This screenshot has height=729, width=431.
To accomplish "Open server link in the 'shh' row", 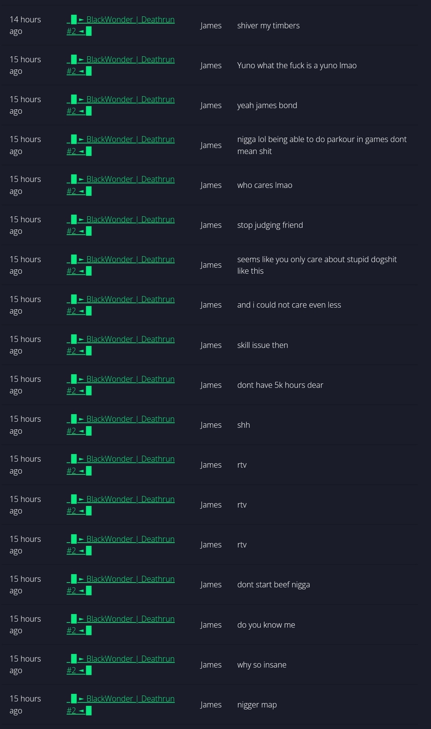I will tap(121, 425).
